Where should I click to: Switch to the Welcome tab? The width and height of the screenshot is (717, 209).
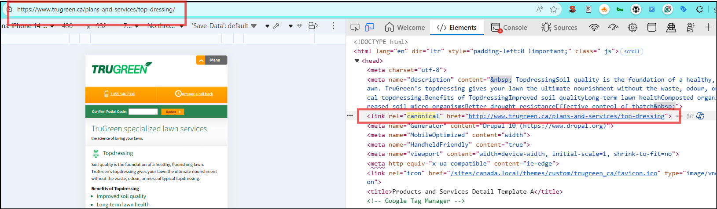coord(405,27)
